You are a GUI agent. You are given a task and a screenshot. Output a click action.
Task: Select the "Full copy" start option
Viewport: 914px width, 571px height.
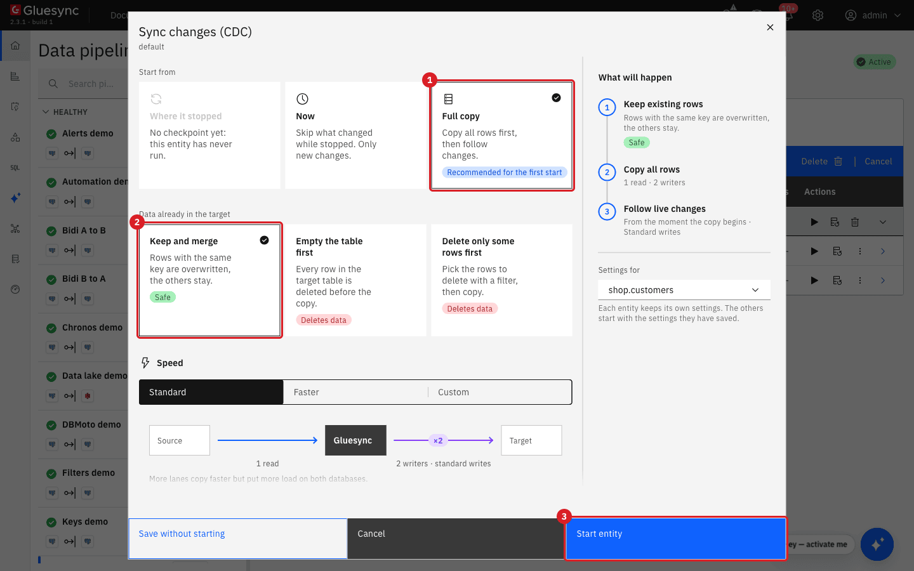pos(502,135)
